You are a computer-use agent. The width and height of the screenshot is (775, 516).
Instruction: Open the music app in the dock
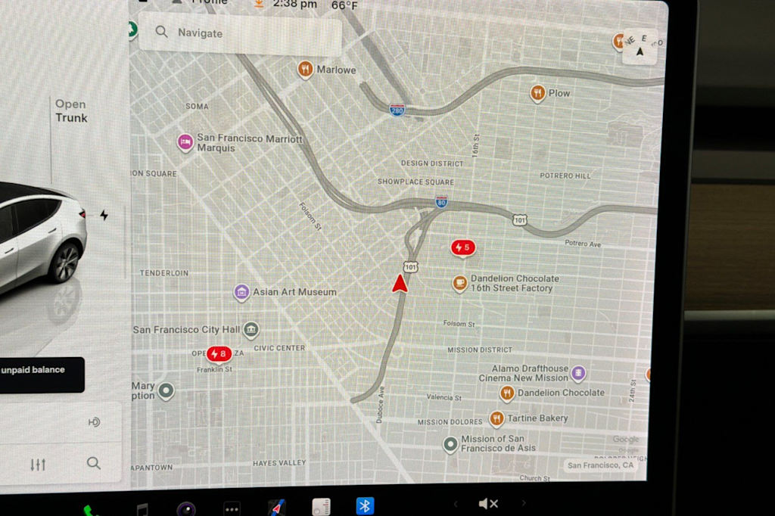tap(142, 509)
